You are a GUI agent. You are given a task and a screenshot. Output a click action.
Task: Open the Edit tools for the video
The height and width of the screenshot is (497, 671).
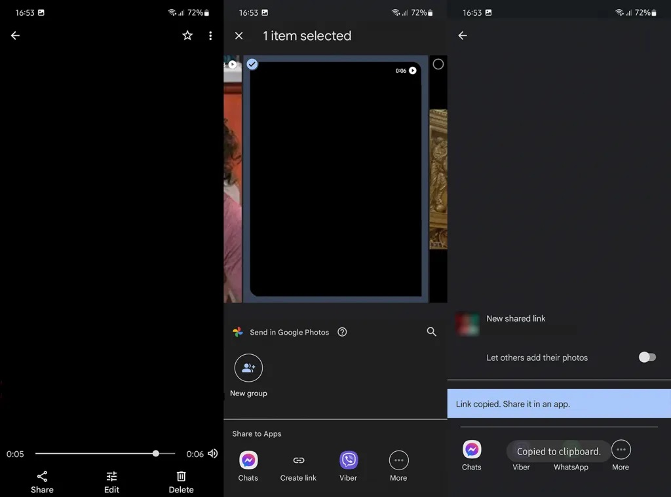click(x=111, y=483)
